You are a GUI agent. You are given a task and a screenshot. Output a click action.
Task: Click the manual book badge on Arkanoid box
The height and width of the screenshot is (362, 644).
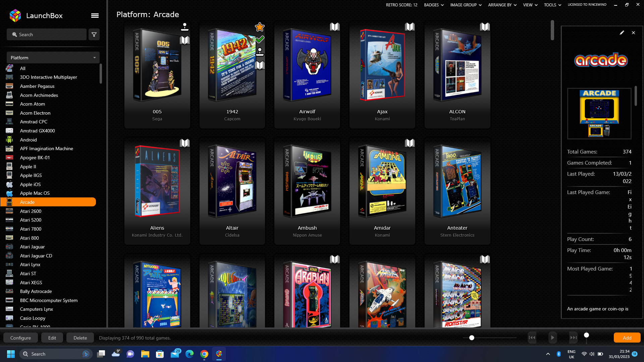pos(485,259)
